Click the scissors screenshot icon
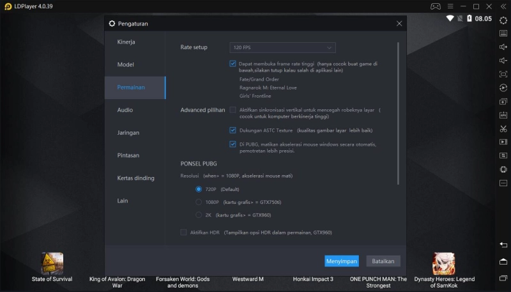 503,128
